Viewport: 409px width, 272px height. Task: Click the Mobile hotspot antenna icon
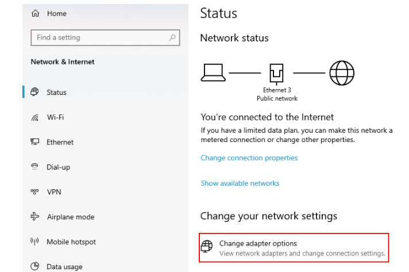point(34,242)
